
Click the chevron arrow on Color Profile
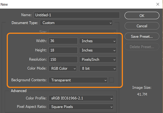tap(111, 98)
